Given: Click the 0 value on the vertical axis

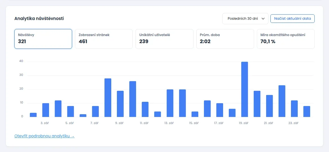Looking at the screenshot, I should pos(22,116).
